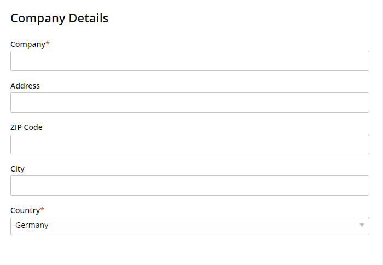This screenshot has width=383, height=265.
Task: Select the City text field
Action: pos(189,185)
